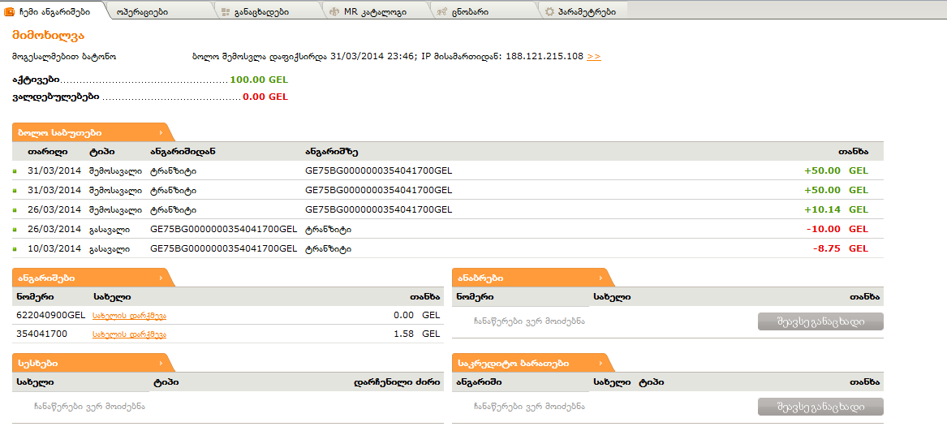Click the ანგარიშები section header title
The height and width of the screenshot is (444, 947).
coord(46,278)
